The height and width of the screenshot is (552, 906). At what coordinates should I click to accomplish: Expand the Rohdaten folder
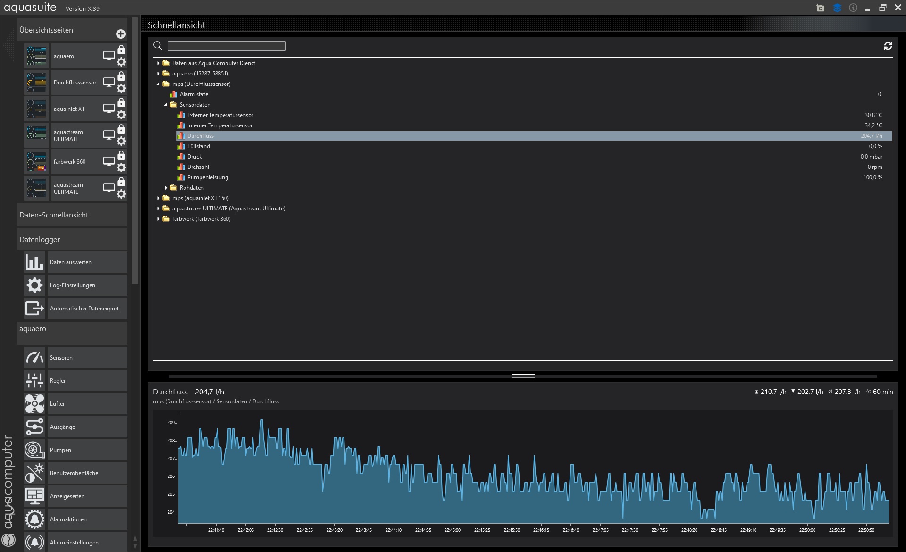166,188
